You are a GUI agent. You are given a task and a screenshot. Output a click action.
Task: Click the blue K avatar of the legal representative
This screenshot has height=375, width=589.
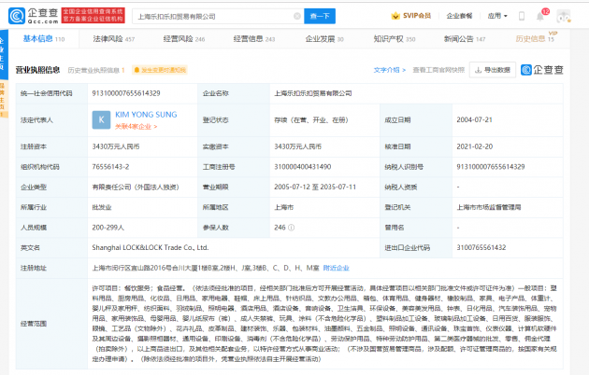[x=100, y=119]
